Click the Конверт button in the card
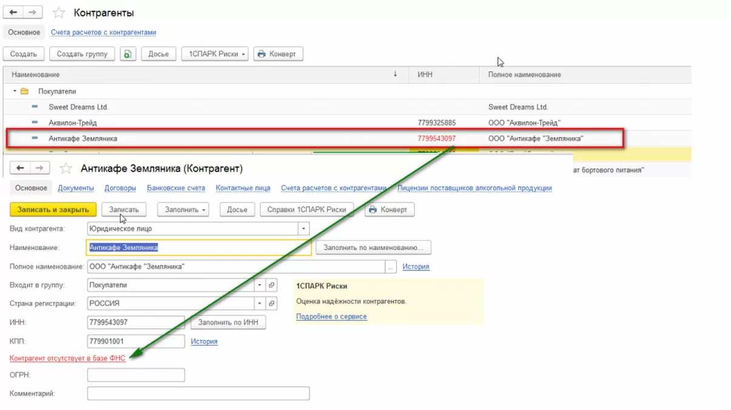Viewport: 731px width, 410px height. click(x=389, y=210)
